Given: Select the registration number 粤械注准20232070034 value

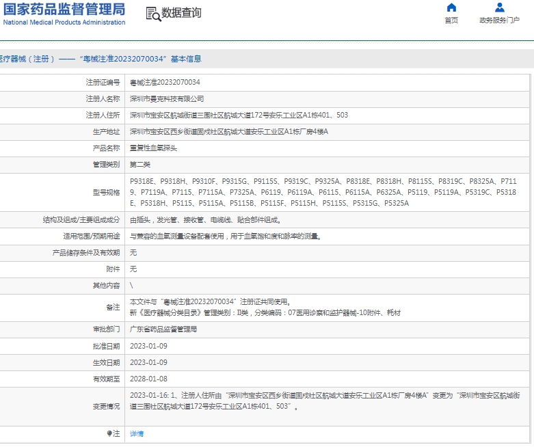Looking at the screenshot, I should [165, 83].
